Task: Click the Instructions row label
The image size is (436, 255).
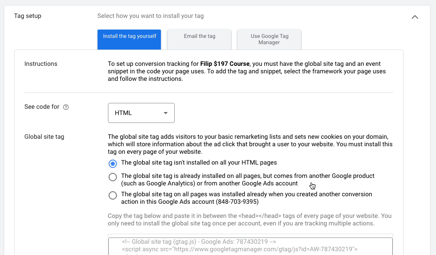Action: click(x=41, y=64)
